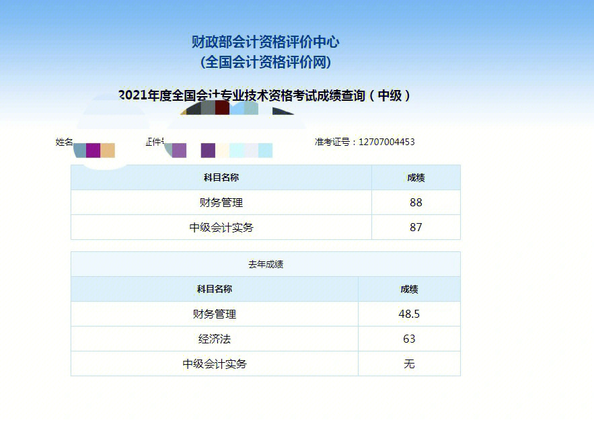Click the (全国会计资格评价网) subtitle
The width and height of the screenshot is (594, 424).
pyautogui.click(x=265, y=62)
